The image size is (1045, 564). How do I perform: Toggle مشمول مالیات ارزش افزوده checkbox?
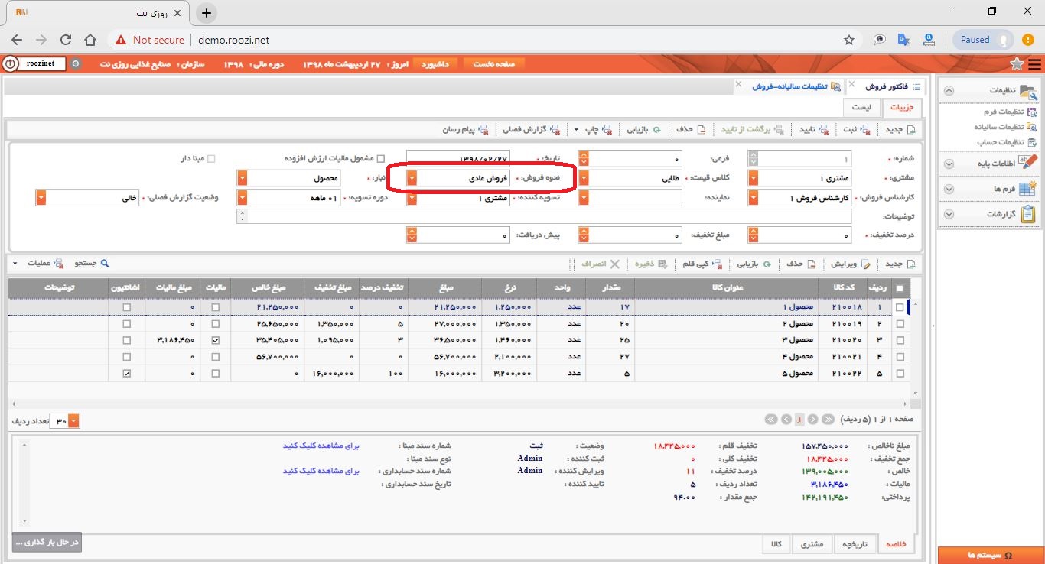(x=381, y=159)
